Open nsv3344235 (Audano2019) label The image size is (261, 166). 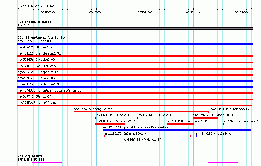tap(115, 115)
